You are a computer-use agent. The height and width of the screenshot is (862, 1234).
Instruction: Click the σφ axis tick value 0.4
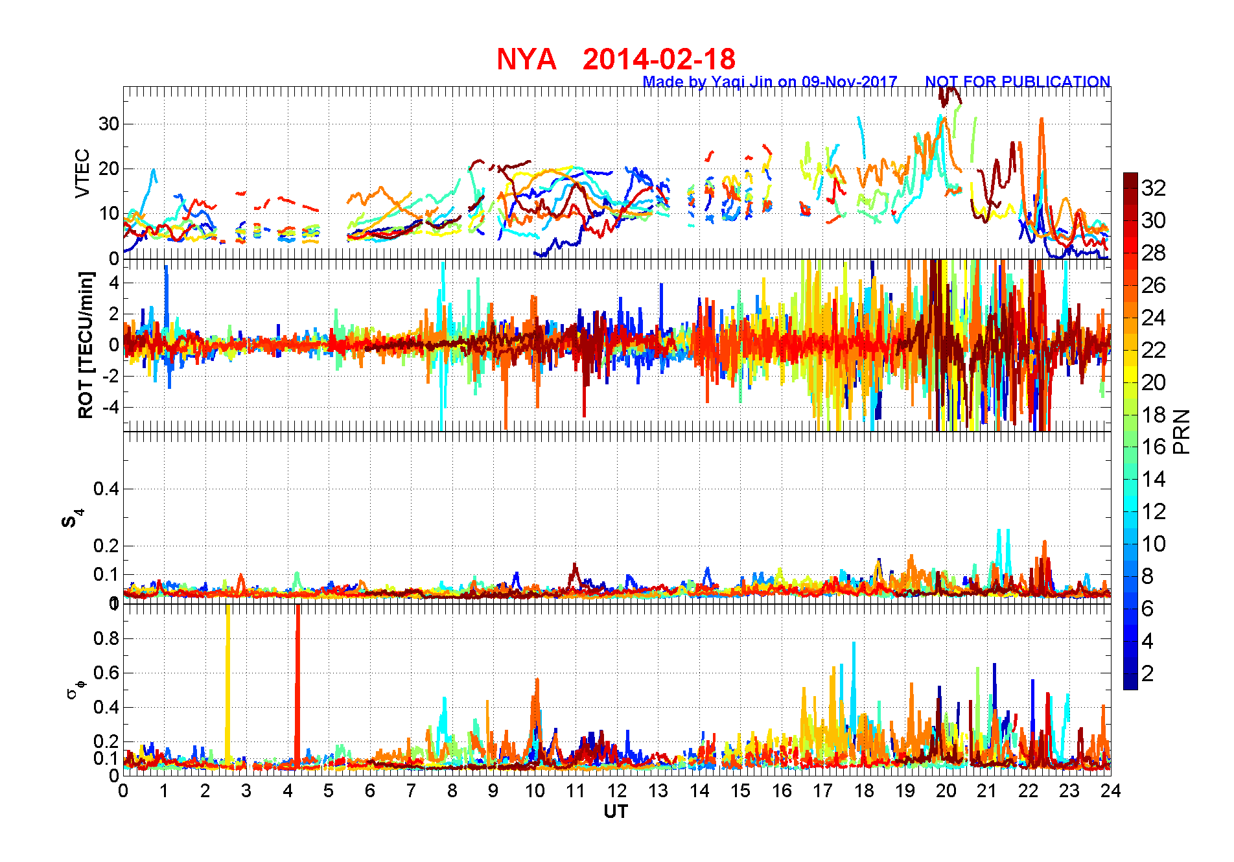tap(106, 707)
